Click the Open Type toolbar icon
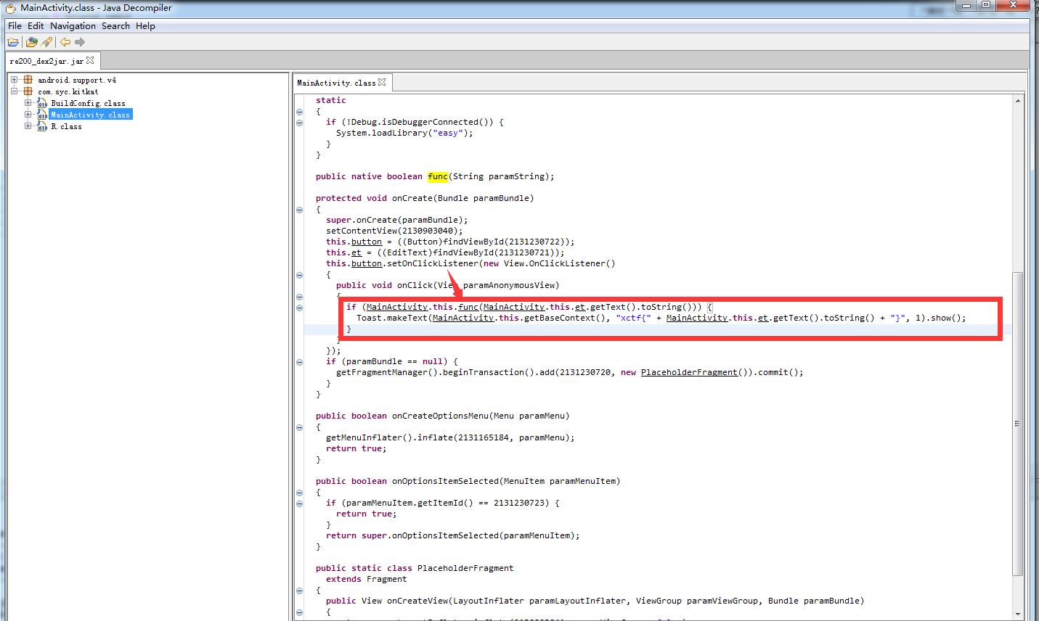The height and width of the screenshot is (621, 1039). click(x=31, y=42)
